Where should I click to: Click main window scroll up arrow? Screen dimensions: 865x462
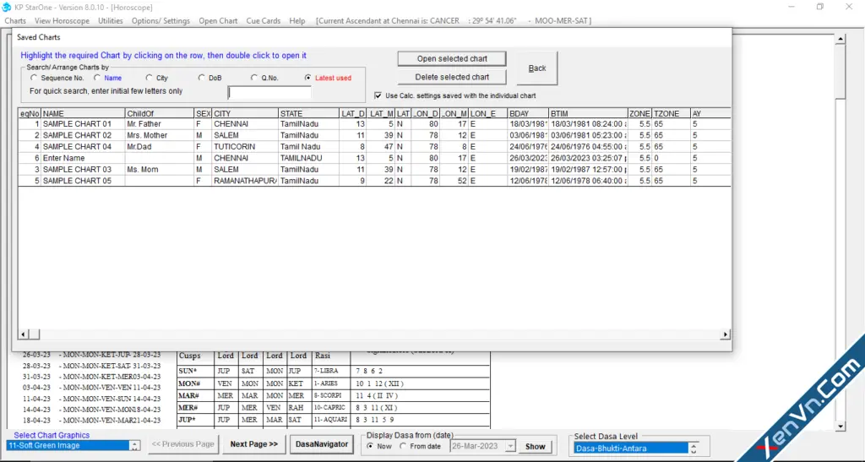tap(841, 39)
